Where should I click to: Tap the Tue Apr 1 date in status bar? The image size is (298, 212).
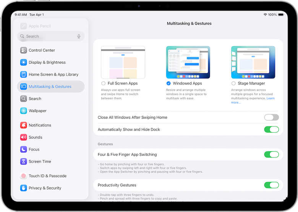37,15
